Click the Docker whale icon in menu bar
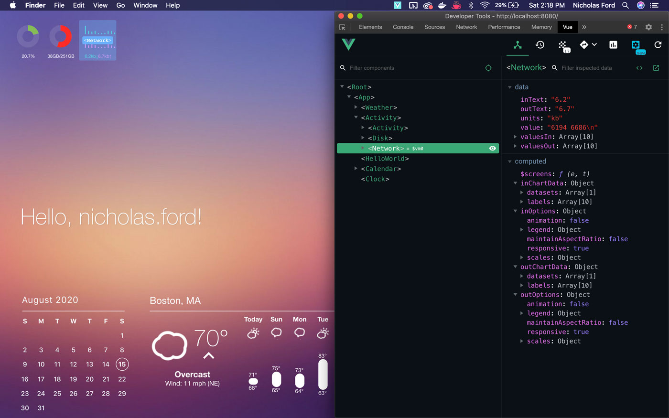The image size is (669, 418). [x=442, y=5]
